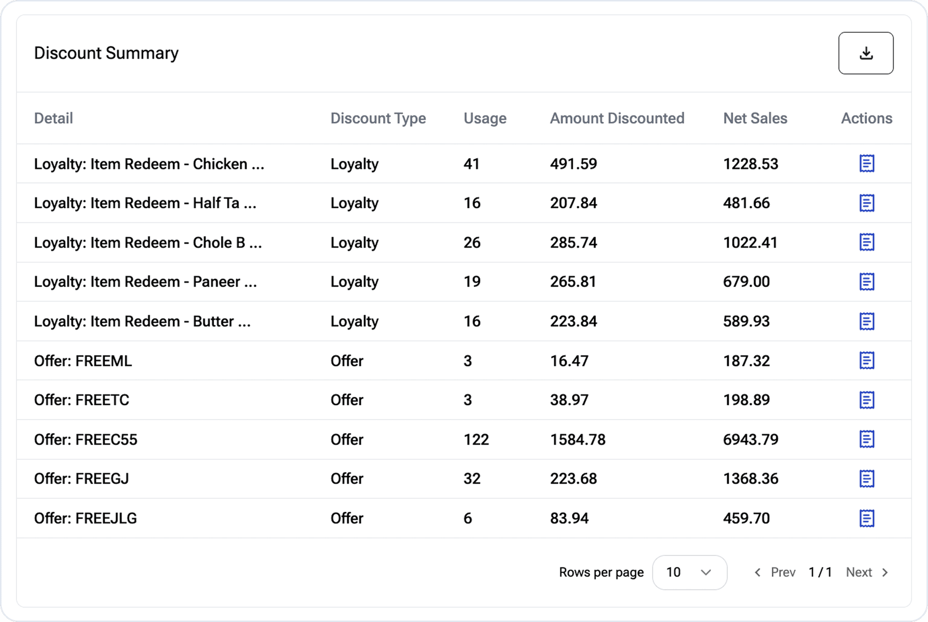The width and height of the screenshot is (928, 622).
Task: Click usage count 41
Action: click(471, 164)
